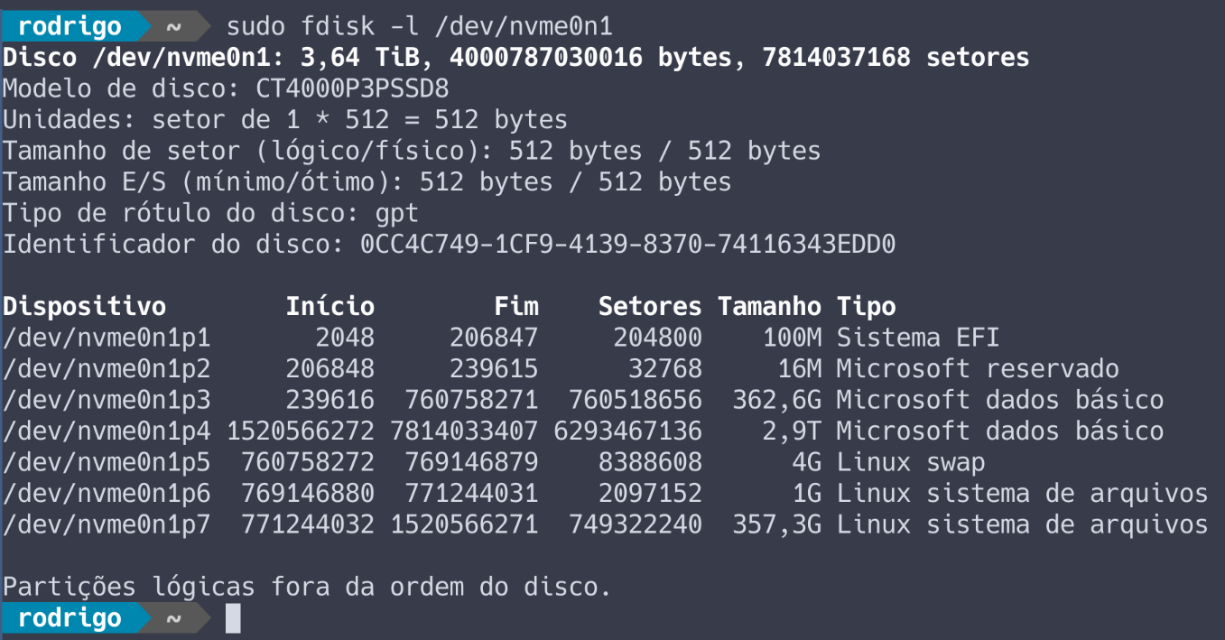Viewport: 1225px width, 640px height.
Task: Select the /dev/nvme0n1p7 device entry
Action: 107,524
